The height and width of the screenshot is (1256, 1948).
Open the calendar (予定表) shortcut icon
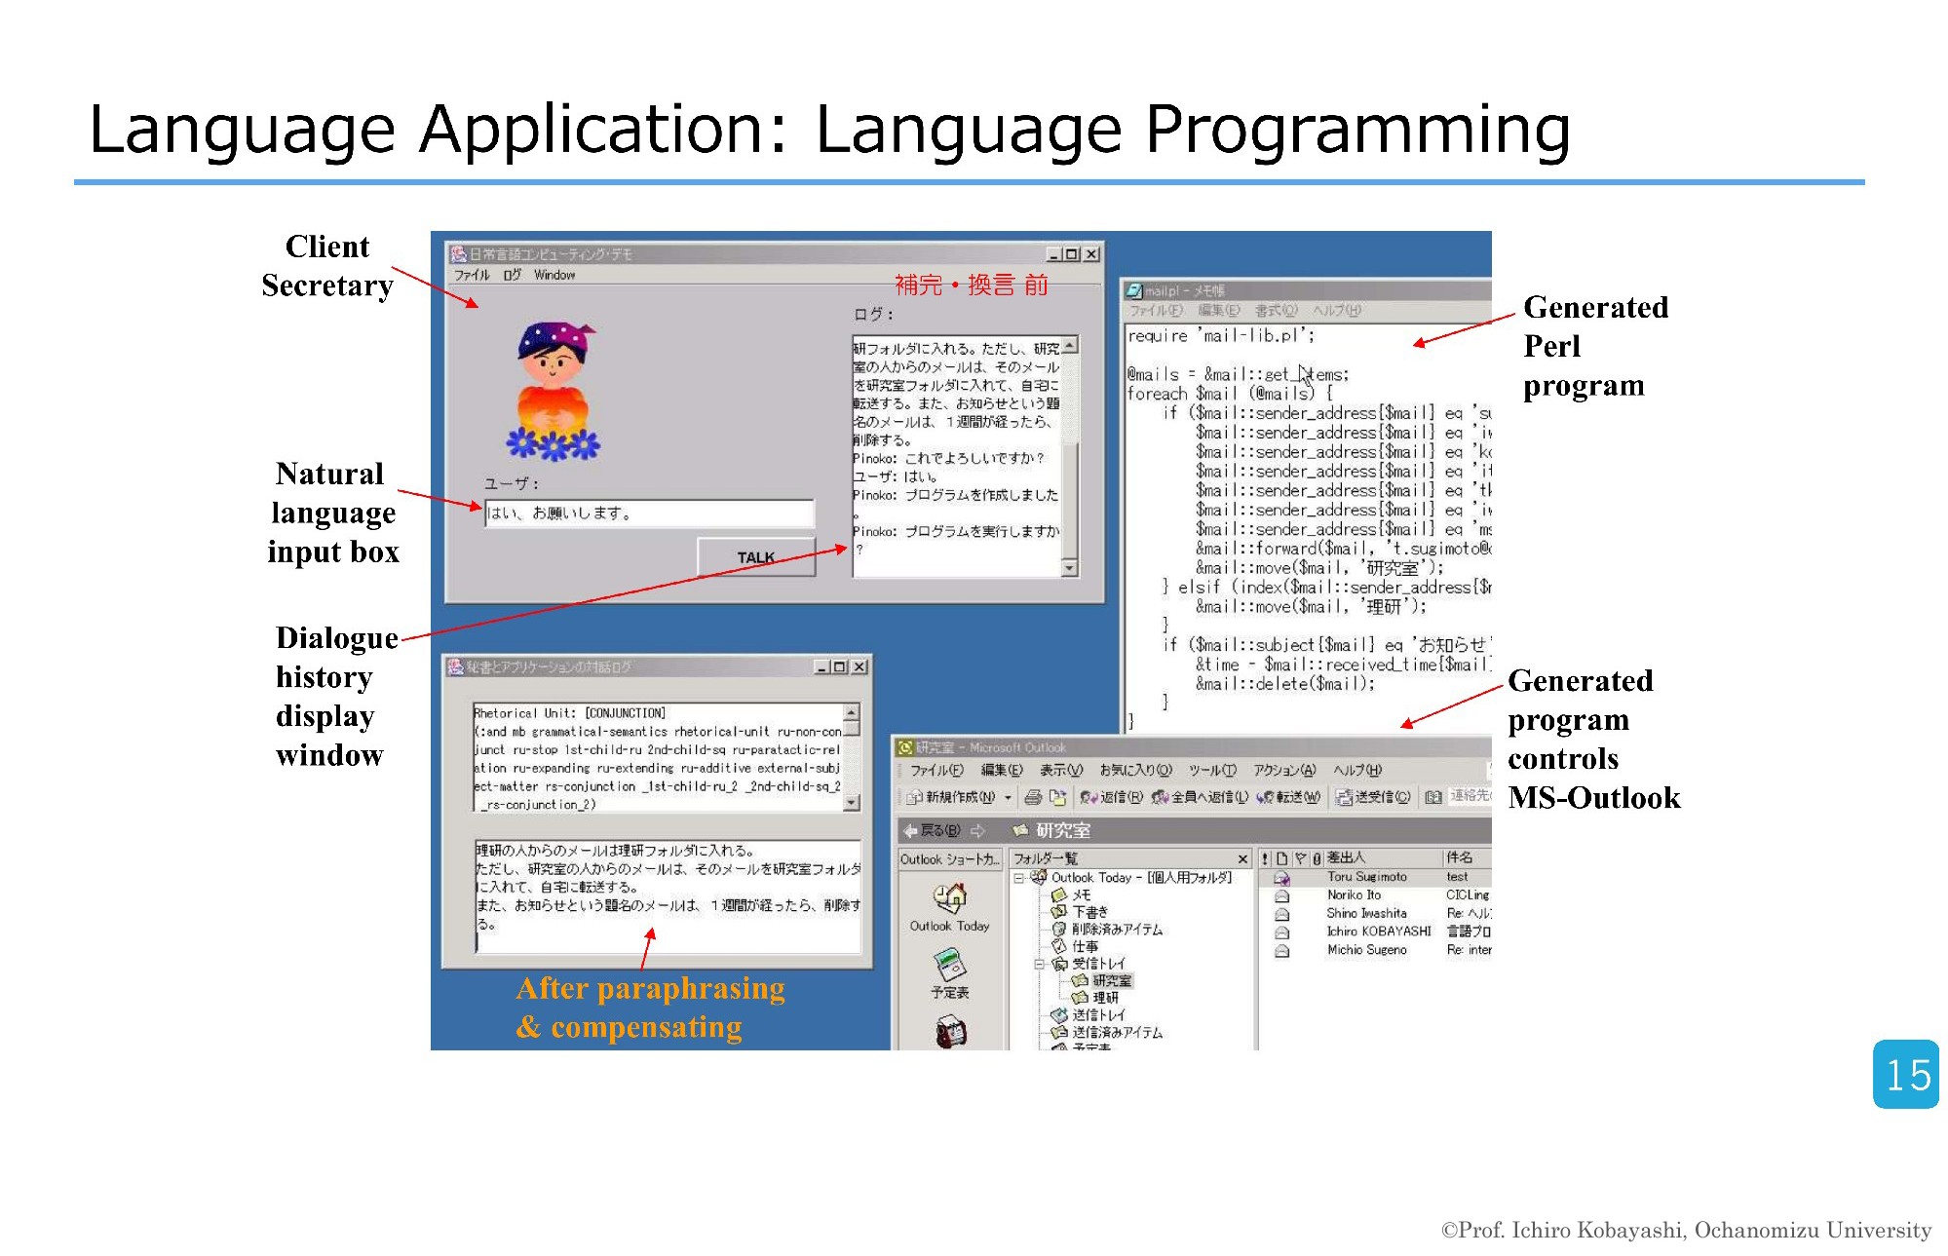(949, 965)
